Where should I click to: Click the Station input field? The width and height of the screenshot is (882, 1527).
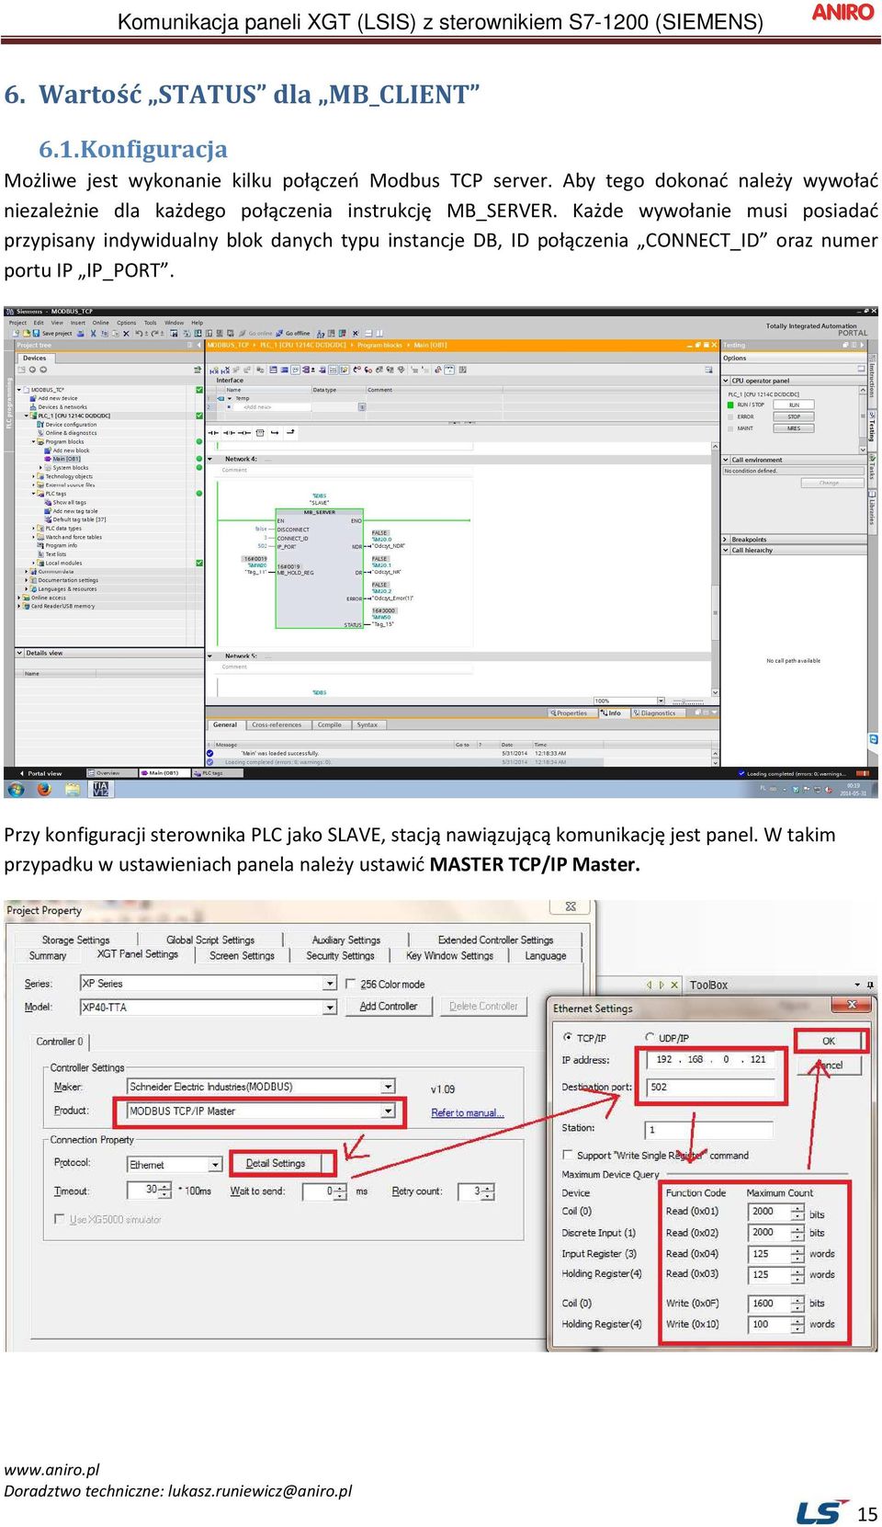tap(708, 1129)
